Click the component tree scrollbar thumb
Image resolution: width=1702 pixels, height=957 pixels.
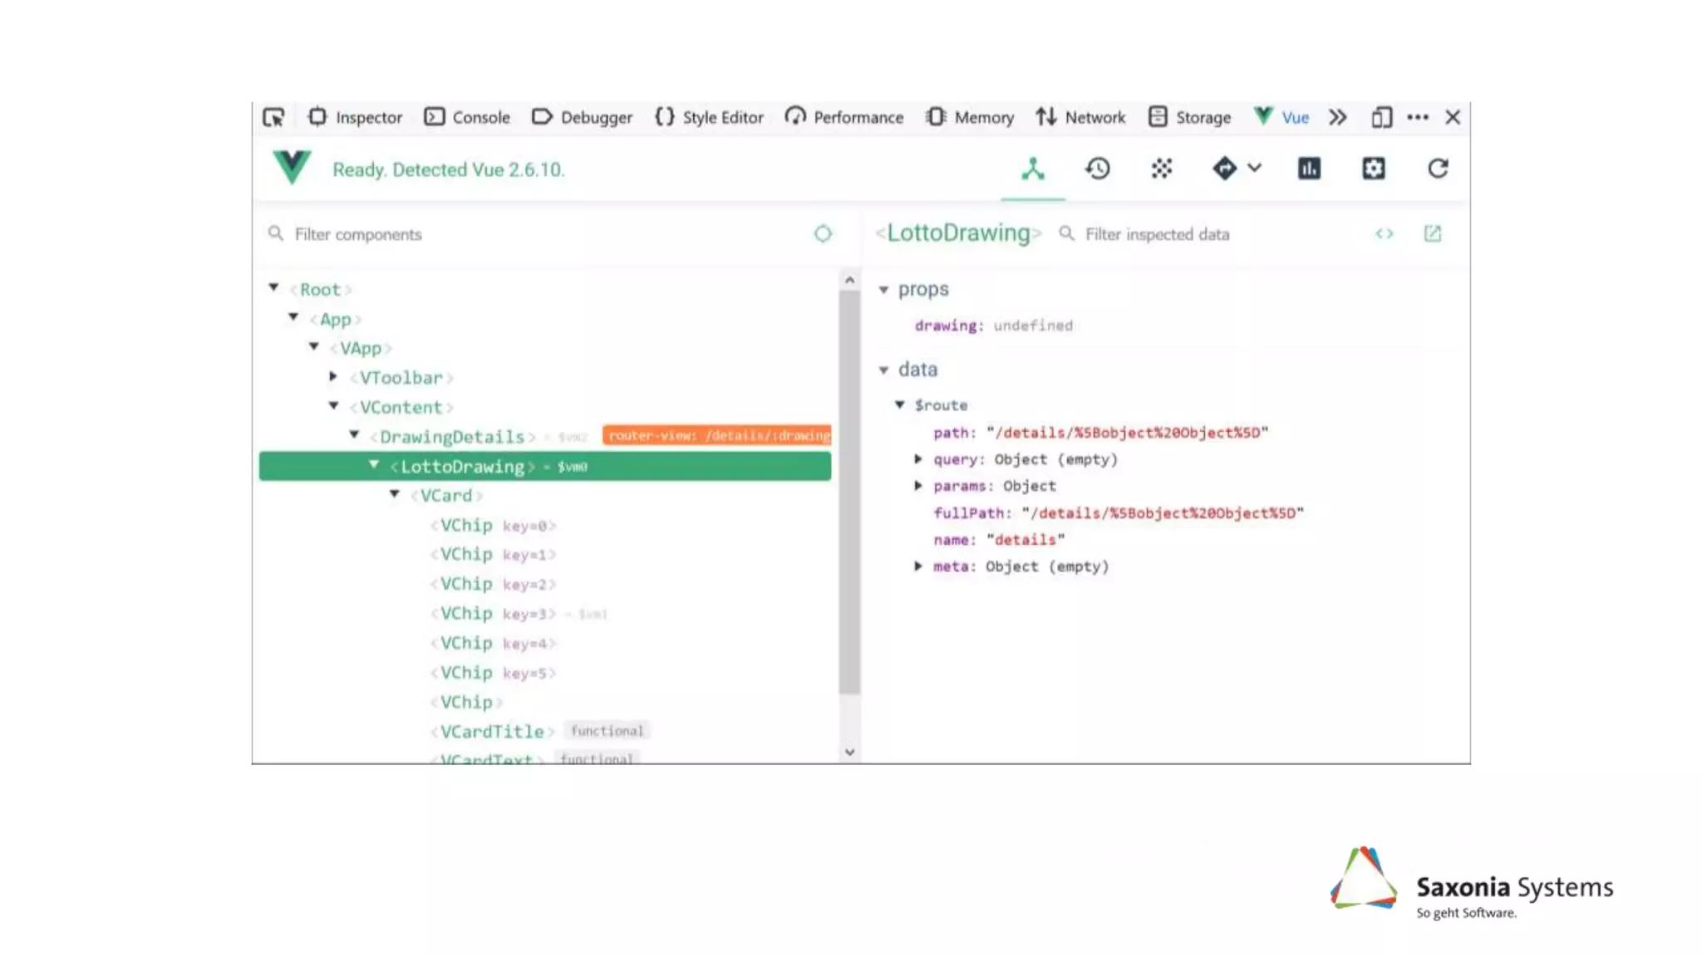coord(849,493)
